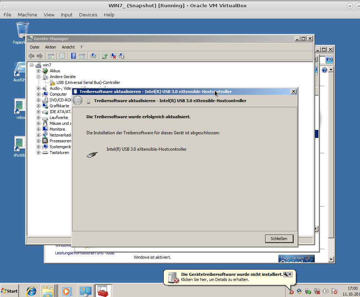
Task: Click the back arrow in Geräte-Manager toolbar
Action: (31, 56)
